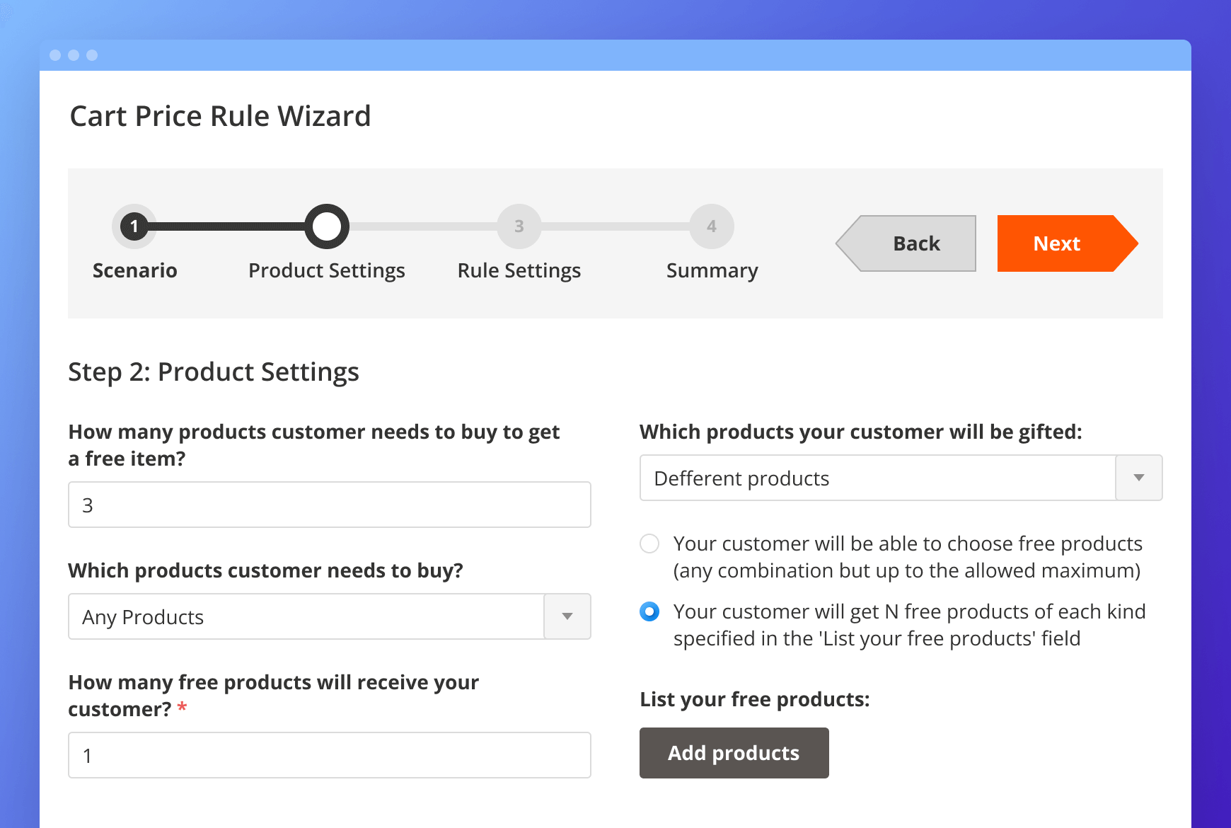Click step 3 circle for Rule Settings

519,226
